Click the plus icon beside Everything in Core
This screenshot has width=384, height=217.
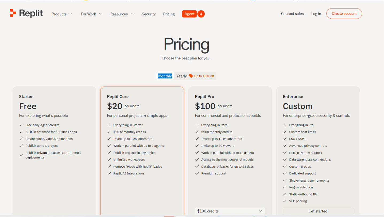click(197, 125)
